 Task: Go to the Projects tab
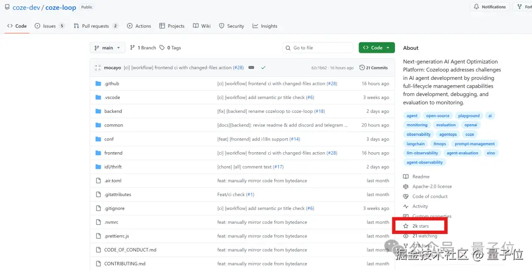pyautogui.click(x=172, y=26)
